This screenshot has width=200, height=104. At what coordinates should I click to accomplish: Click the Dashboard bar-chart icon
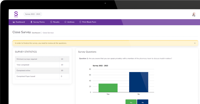coord(14,22)
